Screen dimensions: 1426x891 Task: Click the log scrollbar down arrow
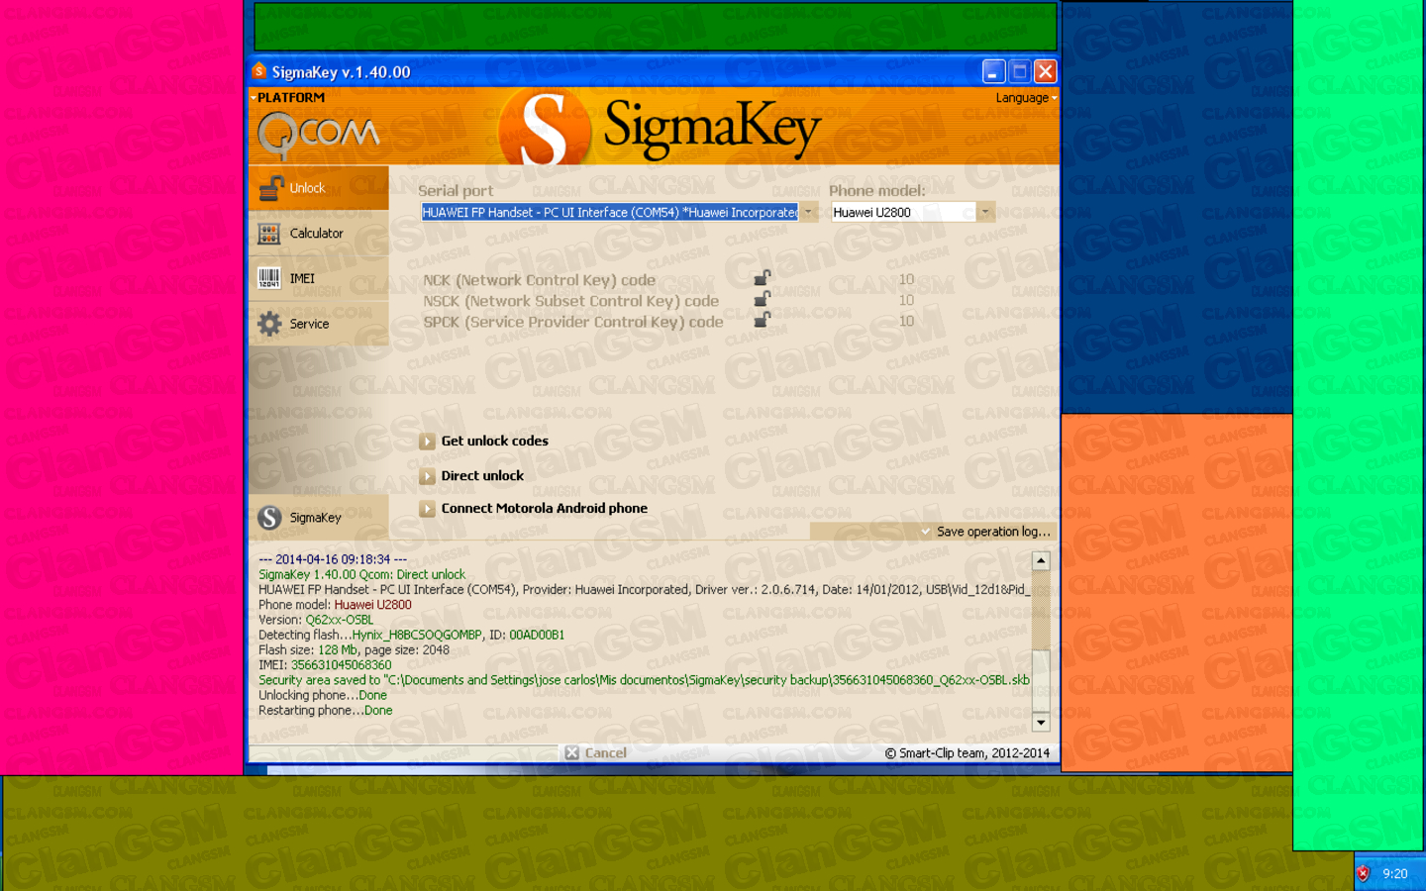[1041, 723]
